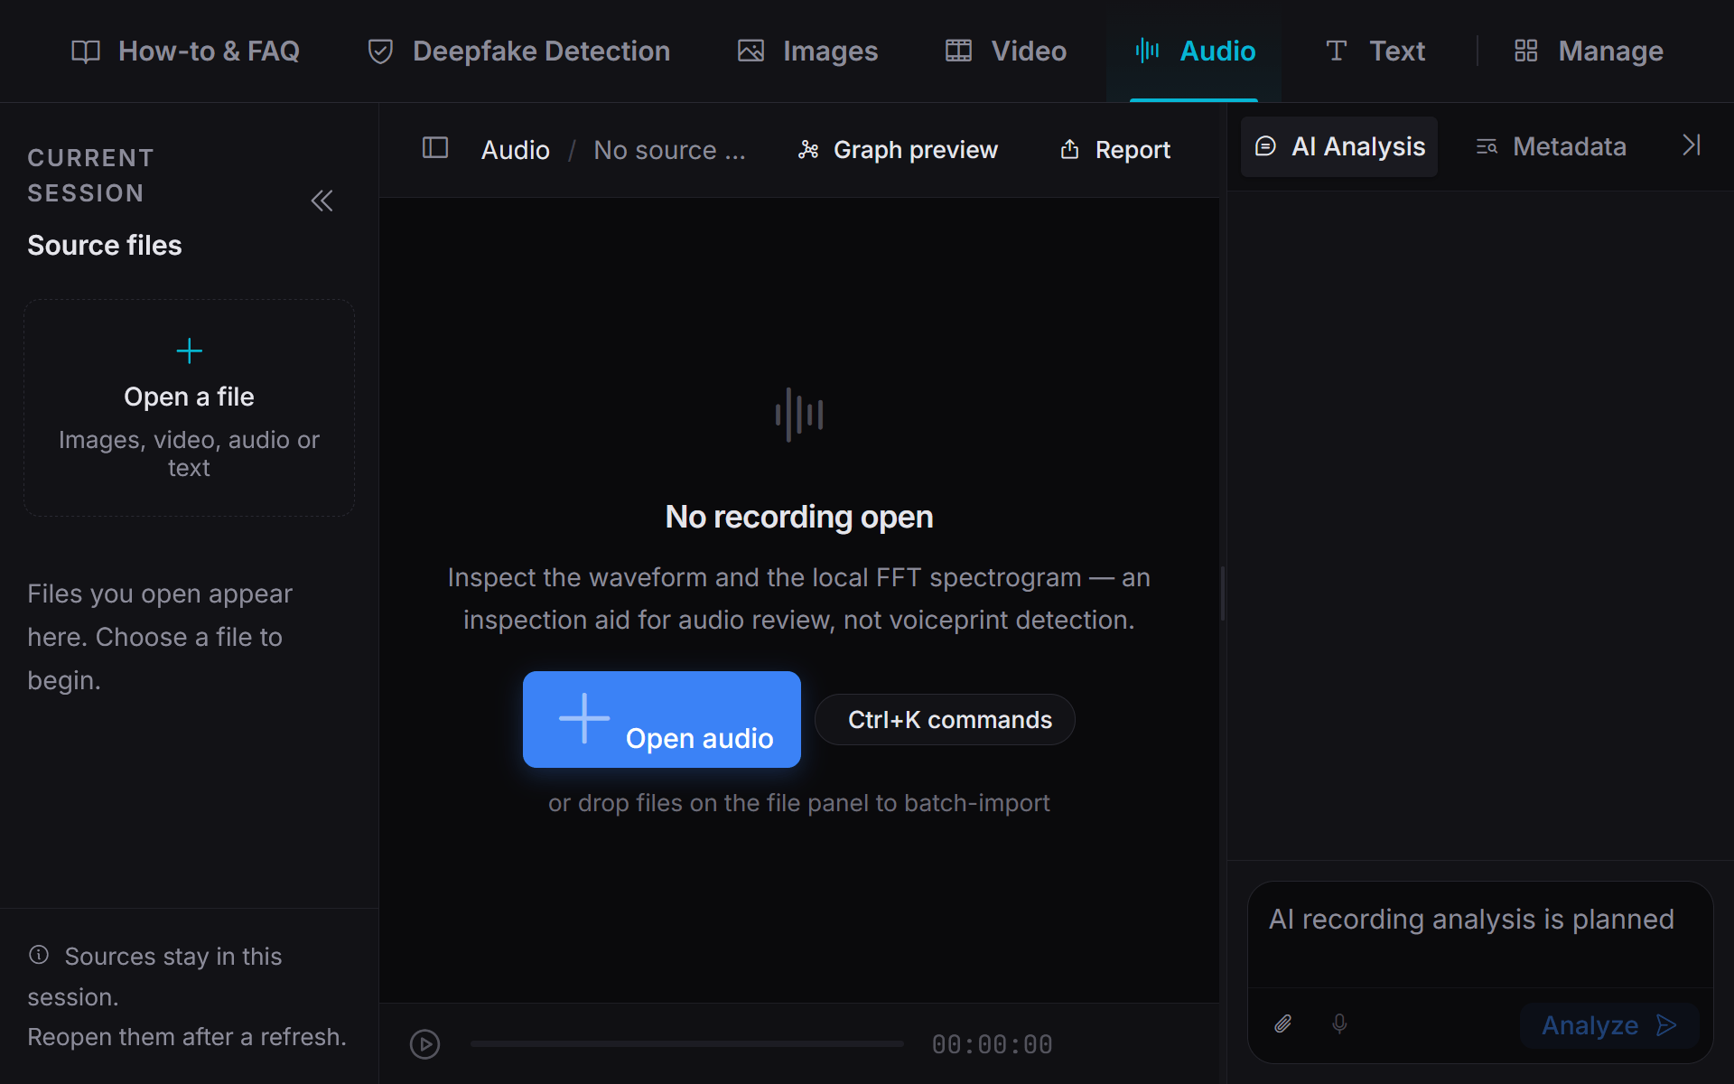1734x1084 pixels.
Task: Switch to the Metadata tab
Action: [1551, 146]
